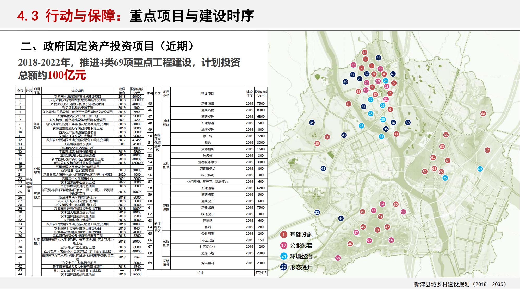Viewport: 520px width, 292px height.
Task: Select red map marker 11
Action: click(x=396, y=134)
